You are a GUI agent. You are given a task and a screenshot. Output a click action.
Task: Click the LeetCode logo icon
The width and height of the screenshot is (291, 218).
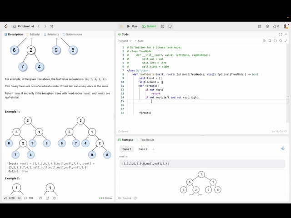click(6, 26)
